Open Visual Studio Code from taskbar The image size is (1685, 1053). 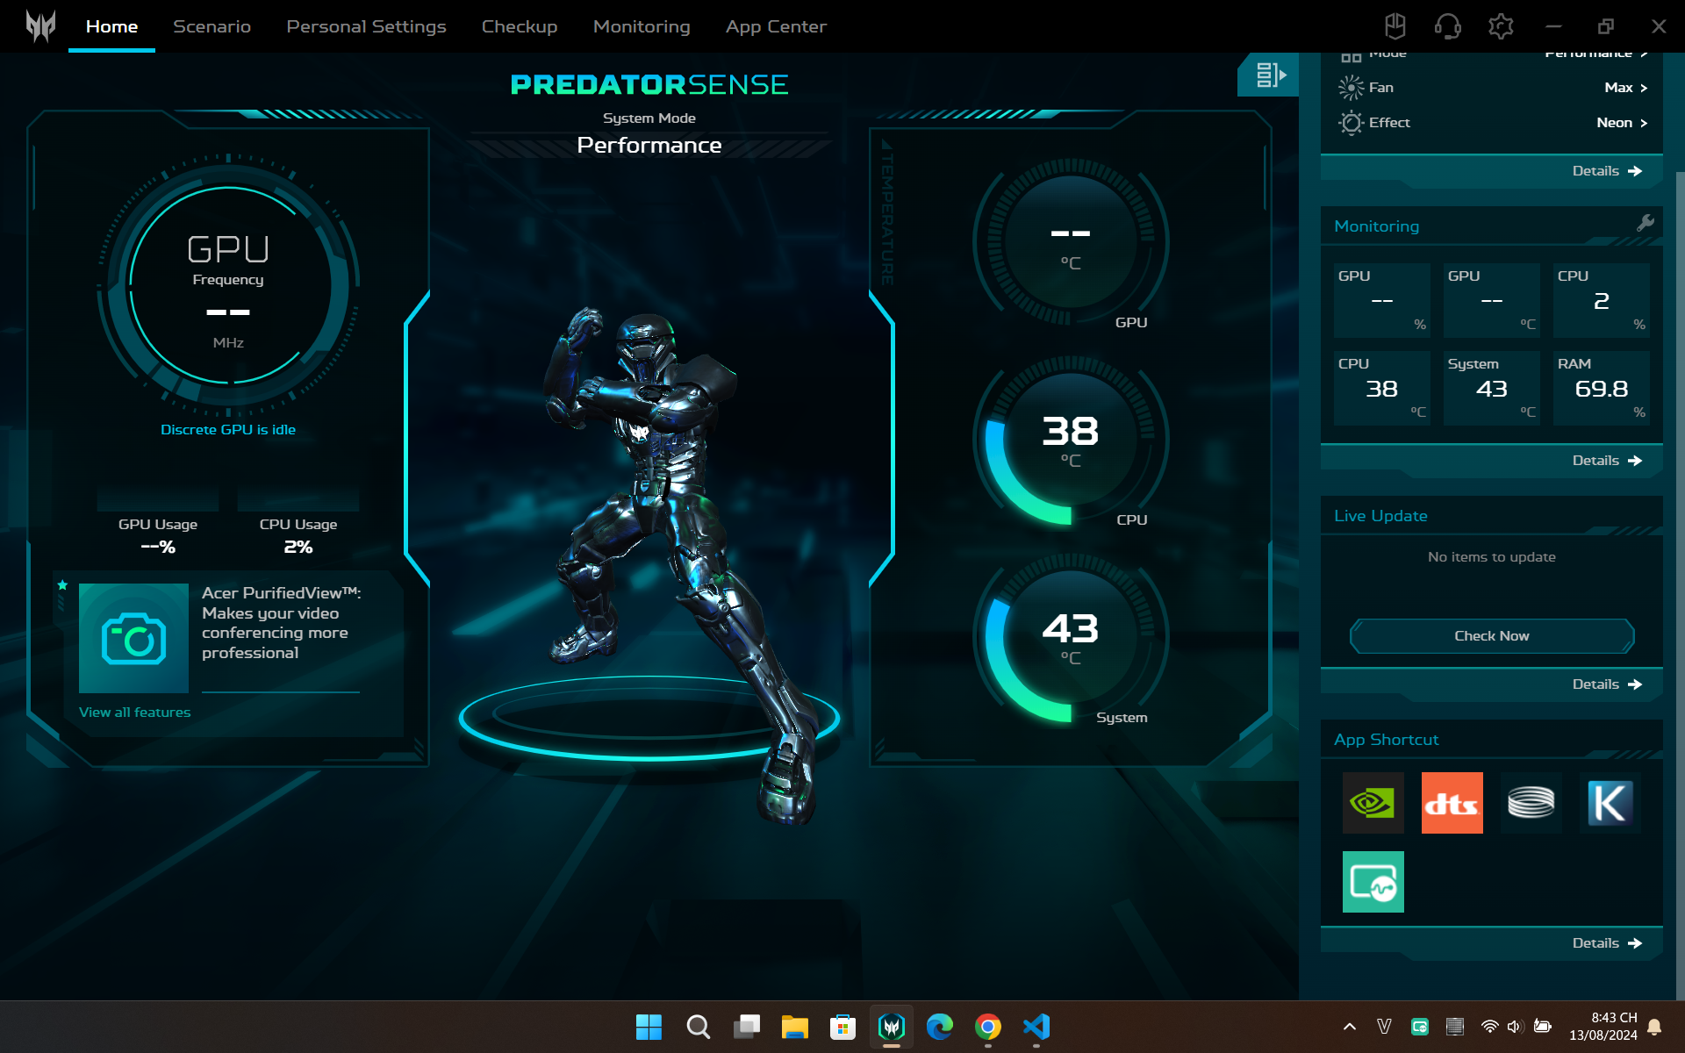tap(1036, 1027)
